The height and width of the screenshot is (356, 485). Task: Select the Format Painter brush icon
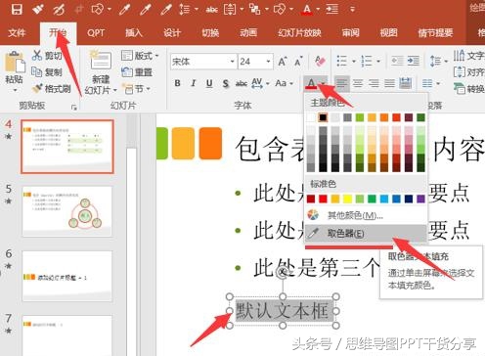pyautogui.click(x=38, y=88)
